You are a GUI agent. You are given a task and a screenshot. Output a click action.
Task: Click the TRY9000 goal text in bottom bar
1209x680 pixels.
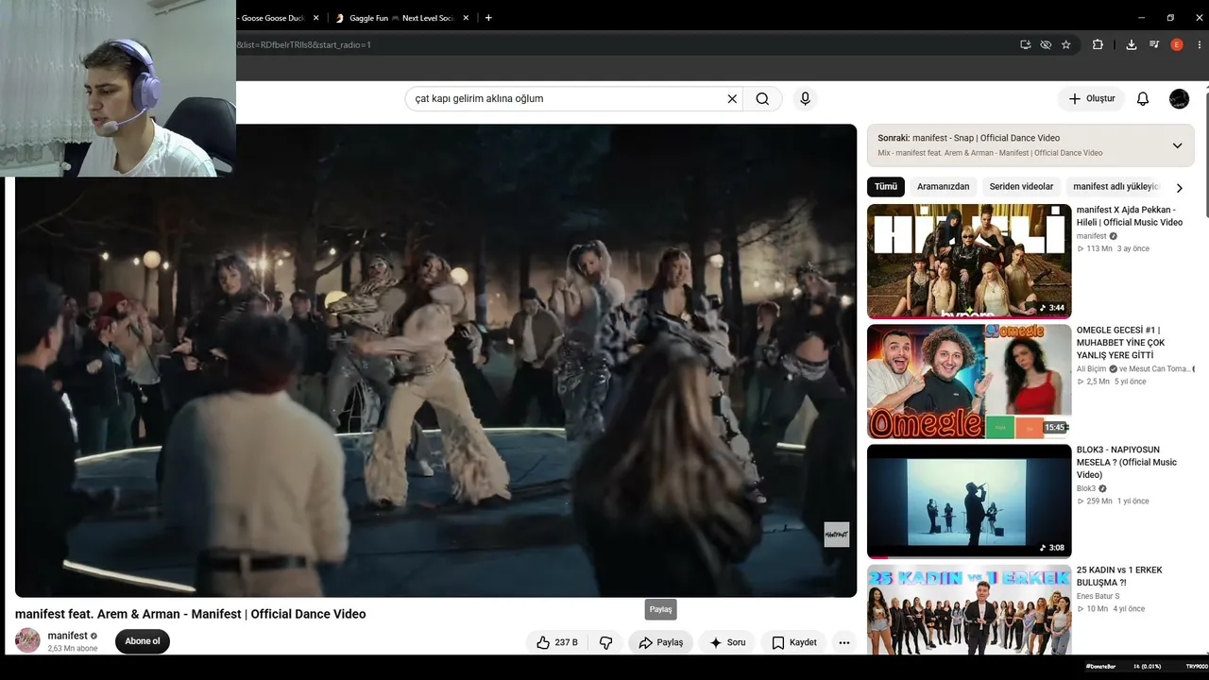click(x=1195, y=667)
